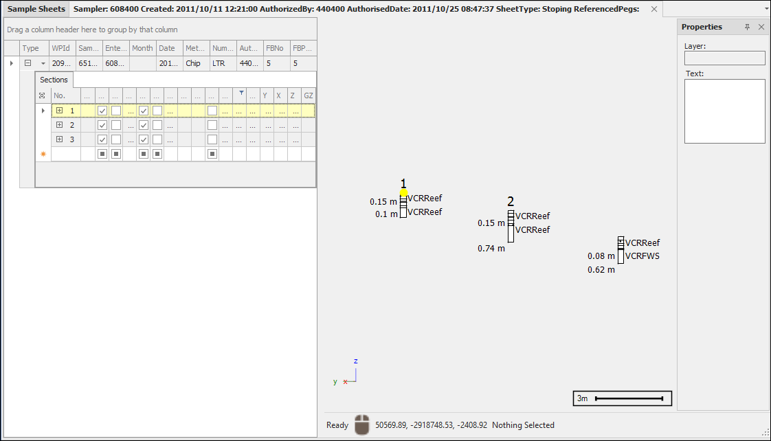Click the mouse icon in status bar

click(361, 425)
